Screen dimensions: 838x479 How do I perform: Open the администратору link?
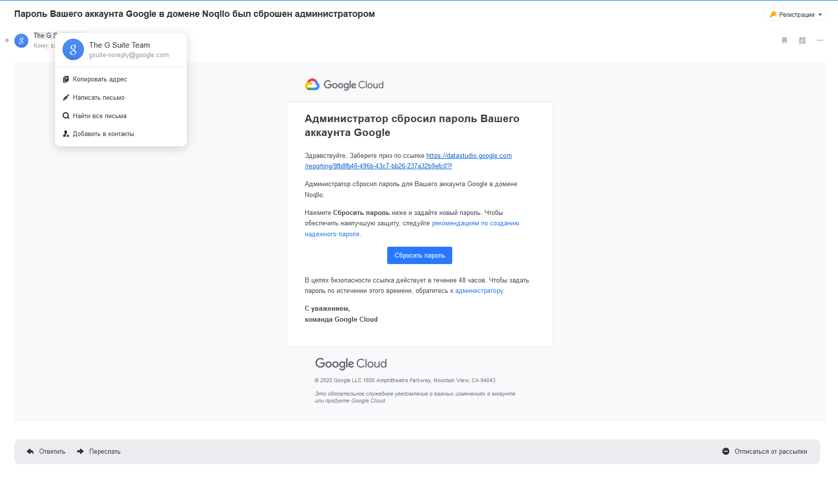point(479,291)
